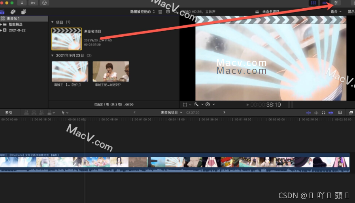Play from the viewer play button
Screen dimensions: 355x203
click(247, 105)
